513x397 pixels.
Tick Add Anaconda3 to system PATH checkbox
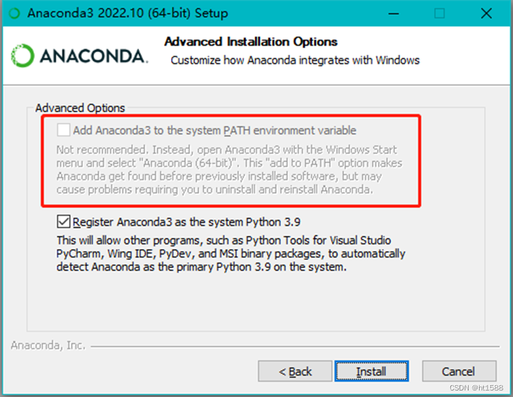coord(63,130)
